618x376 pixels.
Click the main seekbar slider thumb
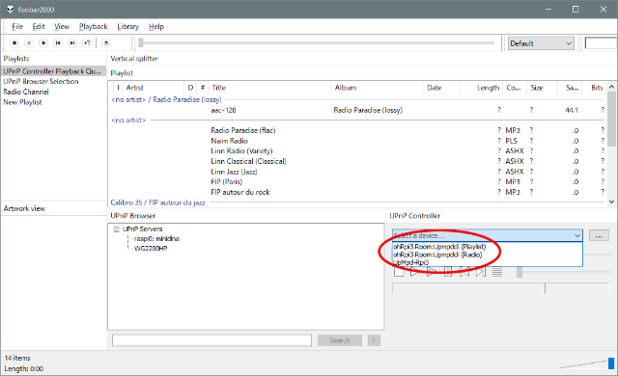point(141,42)
